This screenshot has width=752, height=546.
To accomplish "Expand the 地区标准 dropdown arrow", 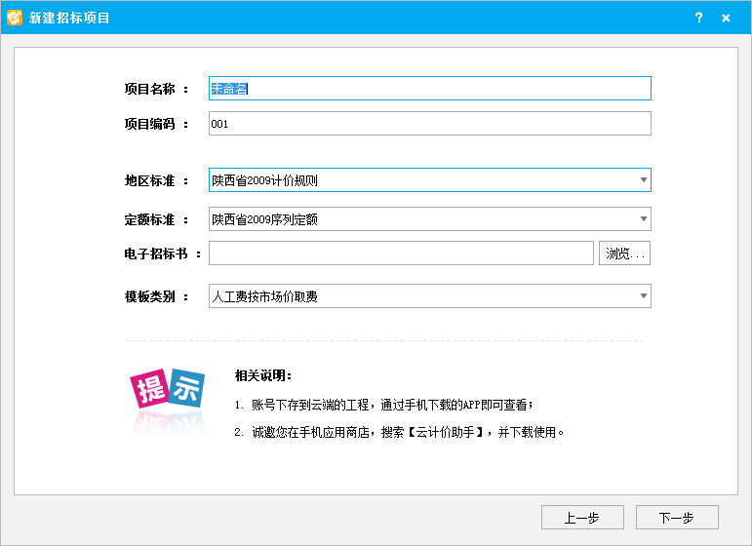I will pyautogui.click(x=644, y=180).
